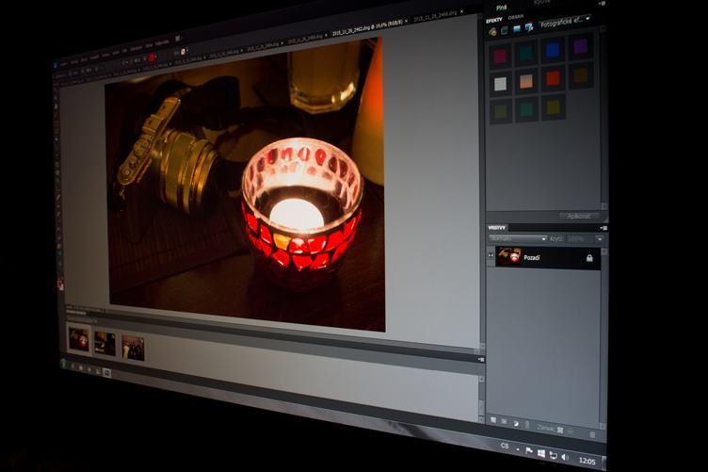
Task: Select the active 2462.dng document tab
Action: point(368,26)
